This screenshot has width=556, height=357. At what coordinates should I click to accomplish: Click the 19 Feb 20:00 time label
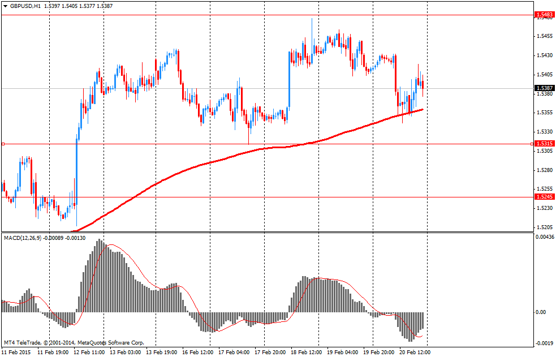pyautogui.click(x=378, y=352)
